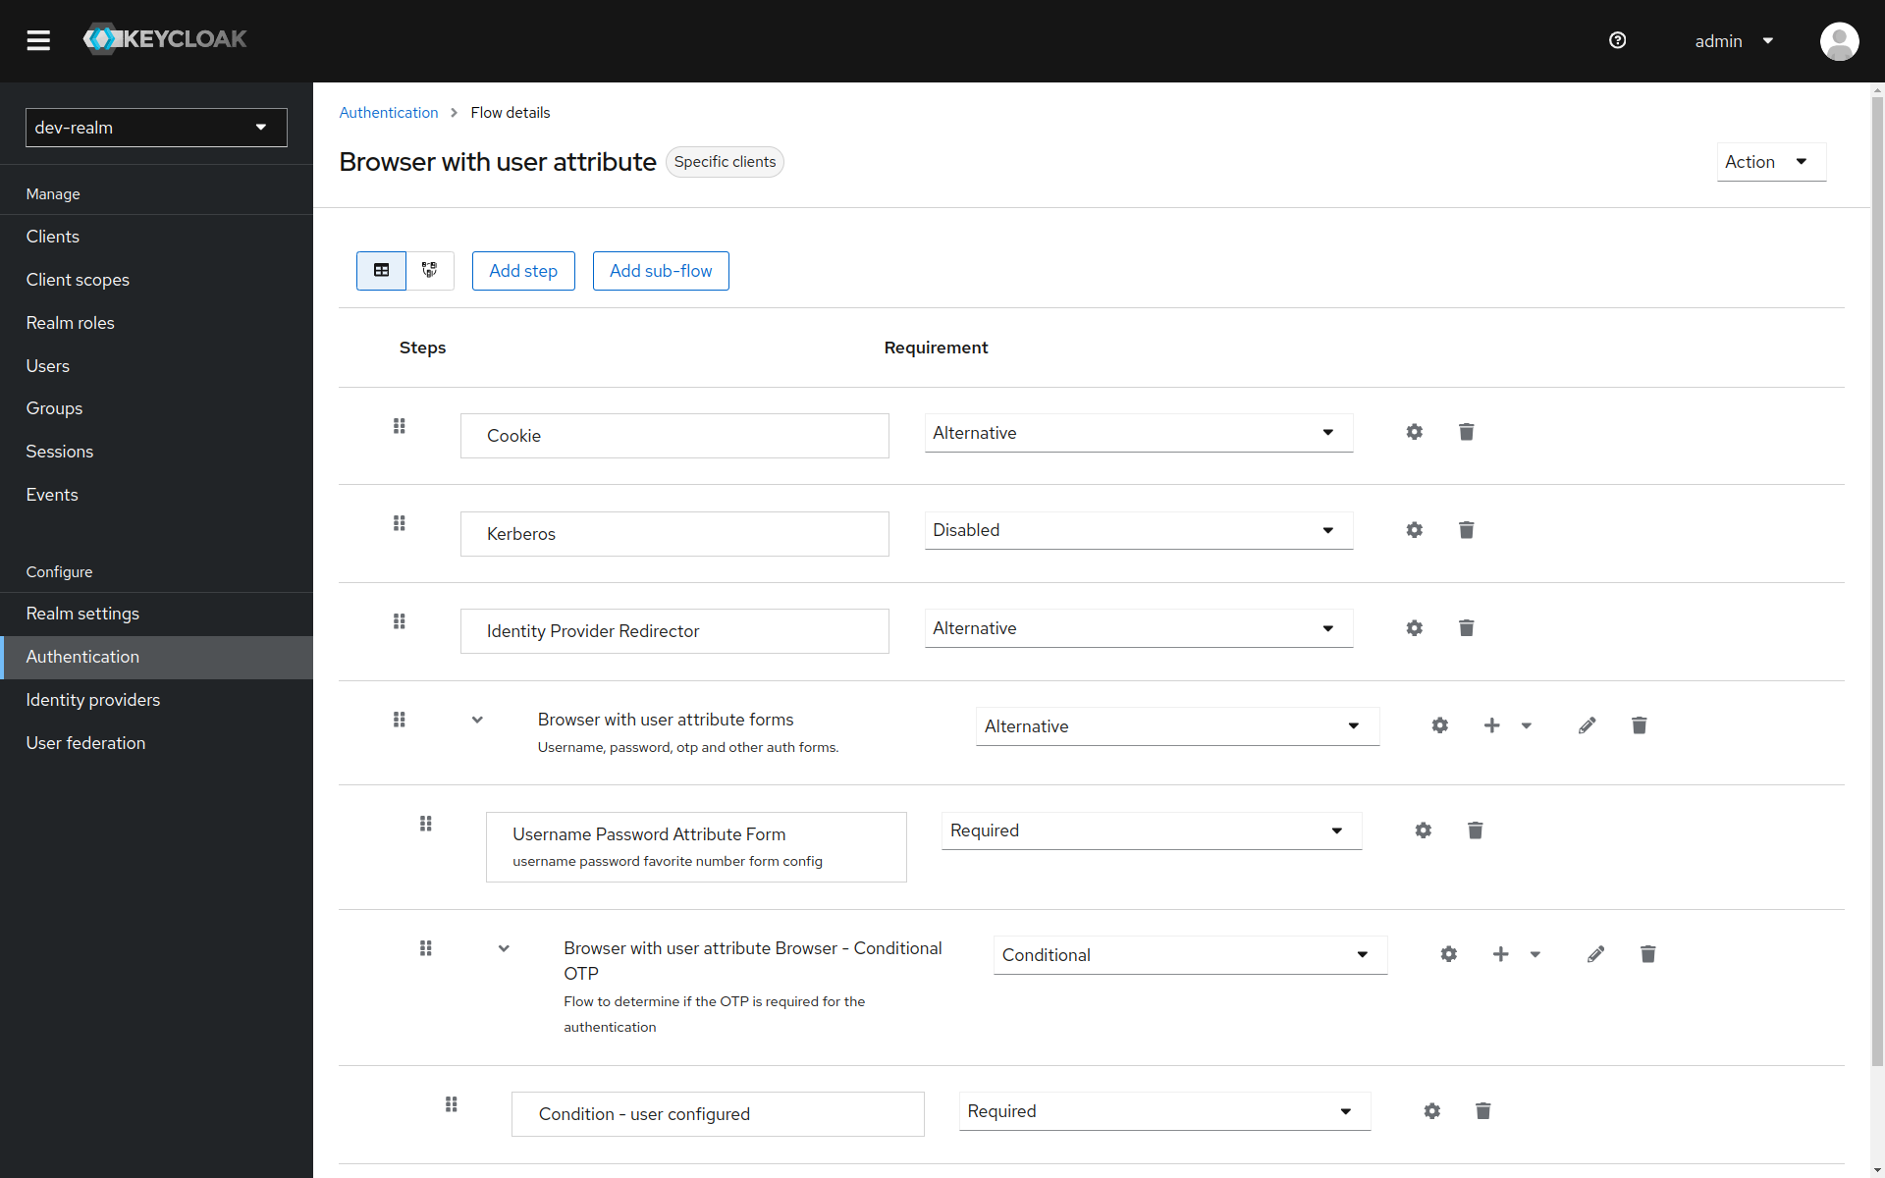Screen dimensions: 1885x1178
Task: Open the Action menu top right
Action: coord(1764,162)
